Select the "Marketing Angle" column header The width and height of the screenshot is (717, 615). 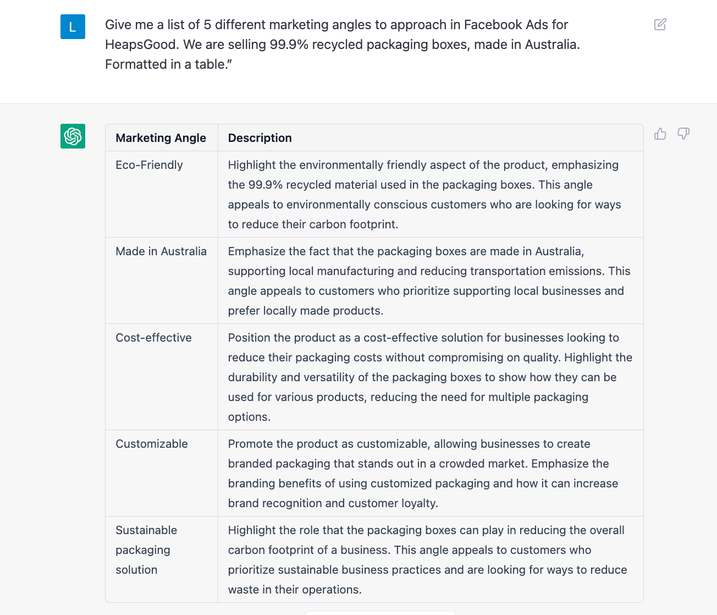tap(162, 138)
